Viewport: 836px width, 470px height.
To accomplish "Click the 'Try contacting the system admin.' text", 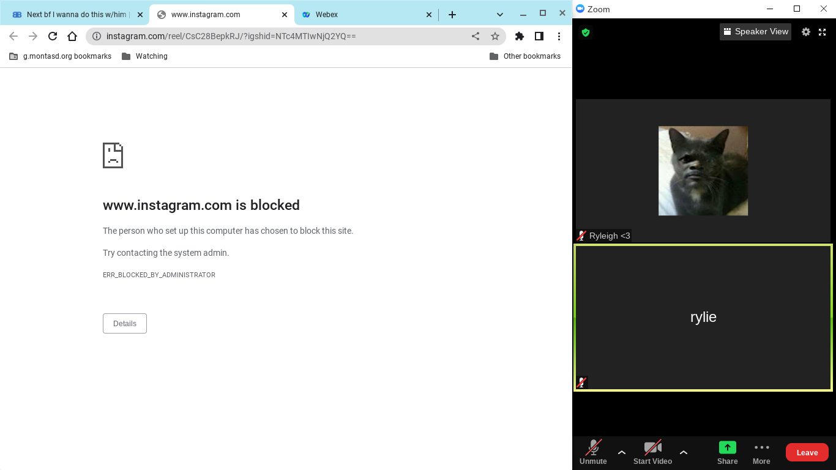I will click(x=166, y=253).
